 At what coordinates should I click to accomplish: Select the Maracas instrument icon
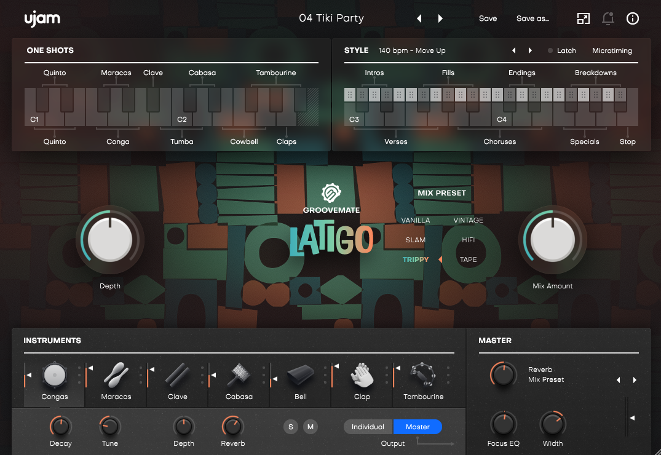(116, 374)
